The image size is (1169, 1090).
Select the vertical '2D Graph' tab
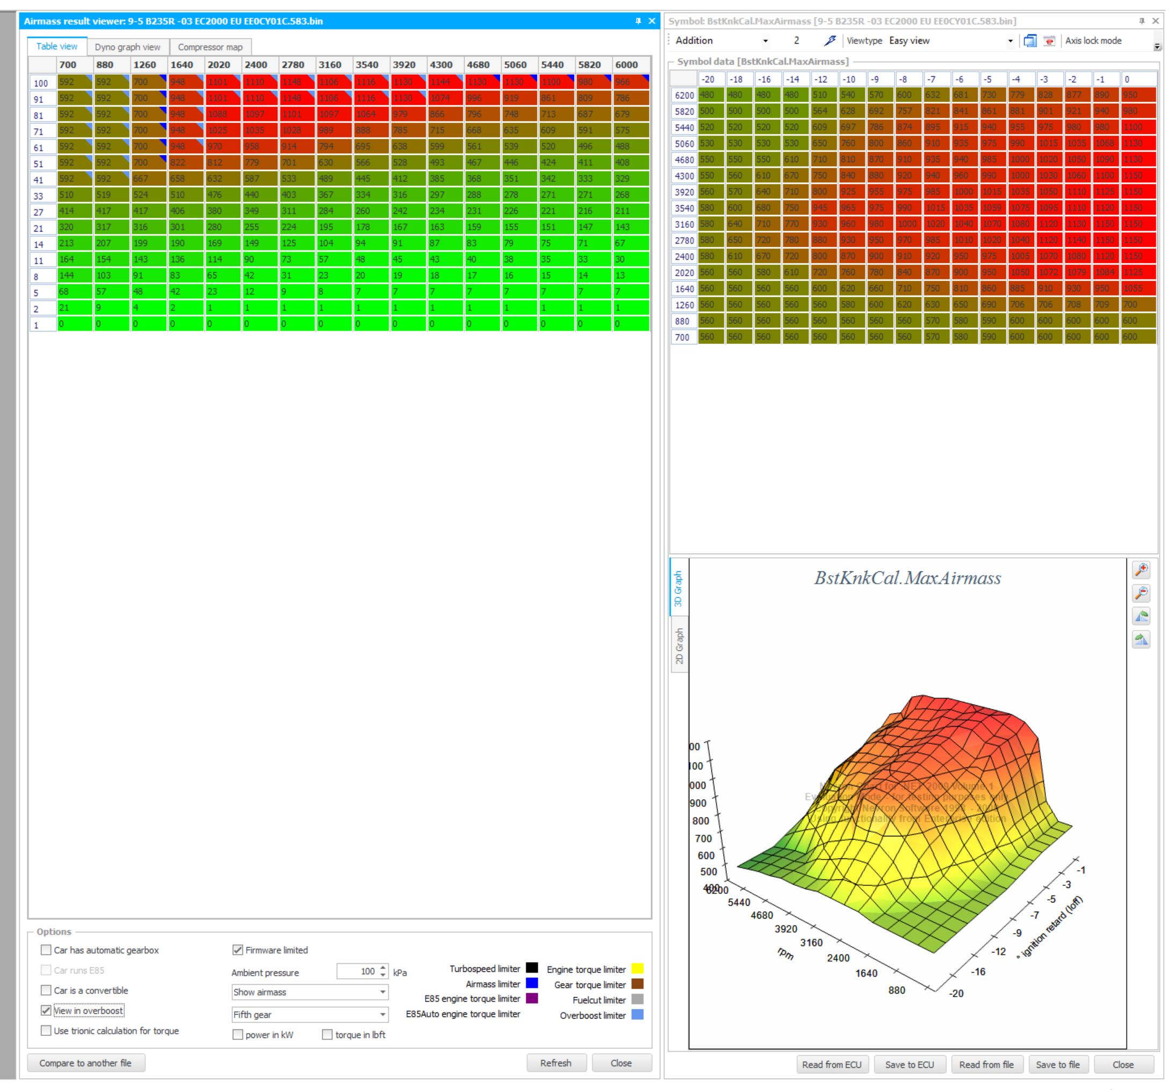tap(679, 646)
